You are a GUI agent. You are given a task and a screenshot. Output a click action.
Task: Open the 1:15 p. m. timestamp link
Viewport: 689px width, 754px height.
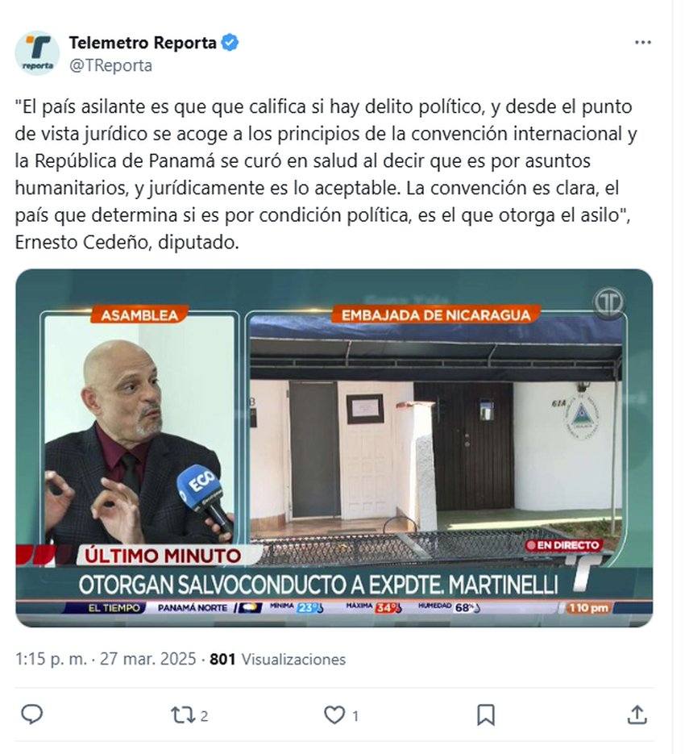pos(51,658)
